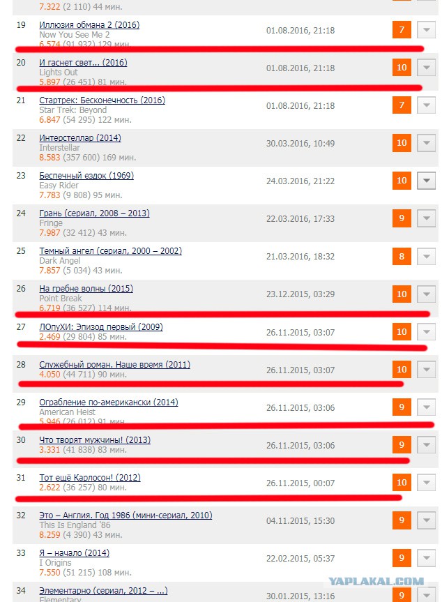Open the ЛОпуХИ: Эпизод первый (2009) link
The height and width of the screenshot is (602, 442).
coord(101,326)
